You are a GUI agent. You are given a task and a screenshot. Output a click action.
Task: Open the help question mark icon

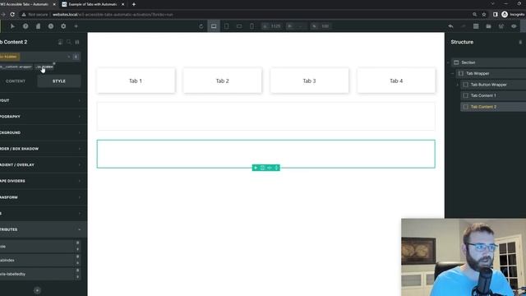(25, 26)
